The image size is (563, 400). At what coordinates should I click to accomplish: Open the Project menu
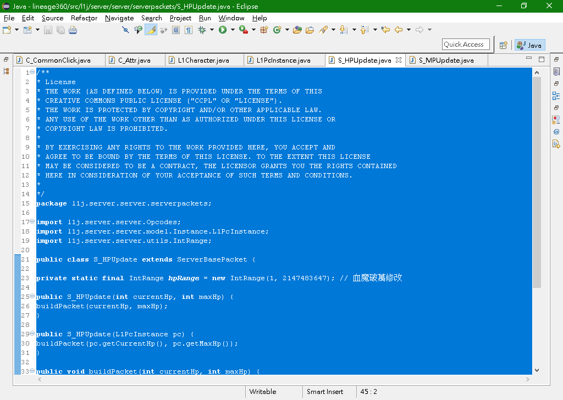(x=180, y=18)
